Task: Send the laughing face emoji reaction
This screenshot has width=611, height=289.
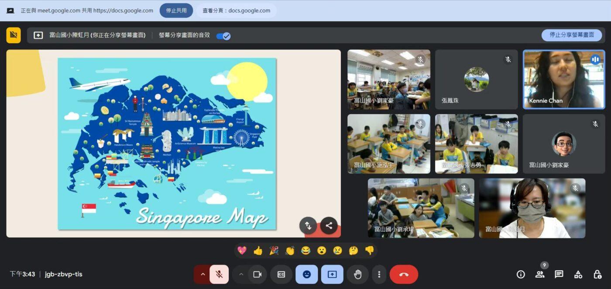Action: 306,250
